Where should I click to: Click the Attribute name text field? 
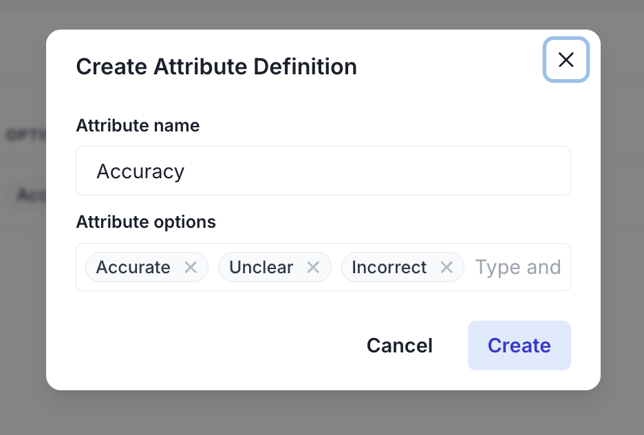[323, 171]
